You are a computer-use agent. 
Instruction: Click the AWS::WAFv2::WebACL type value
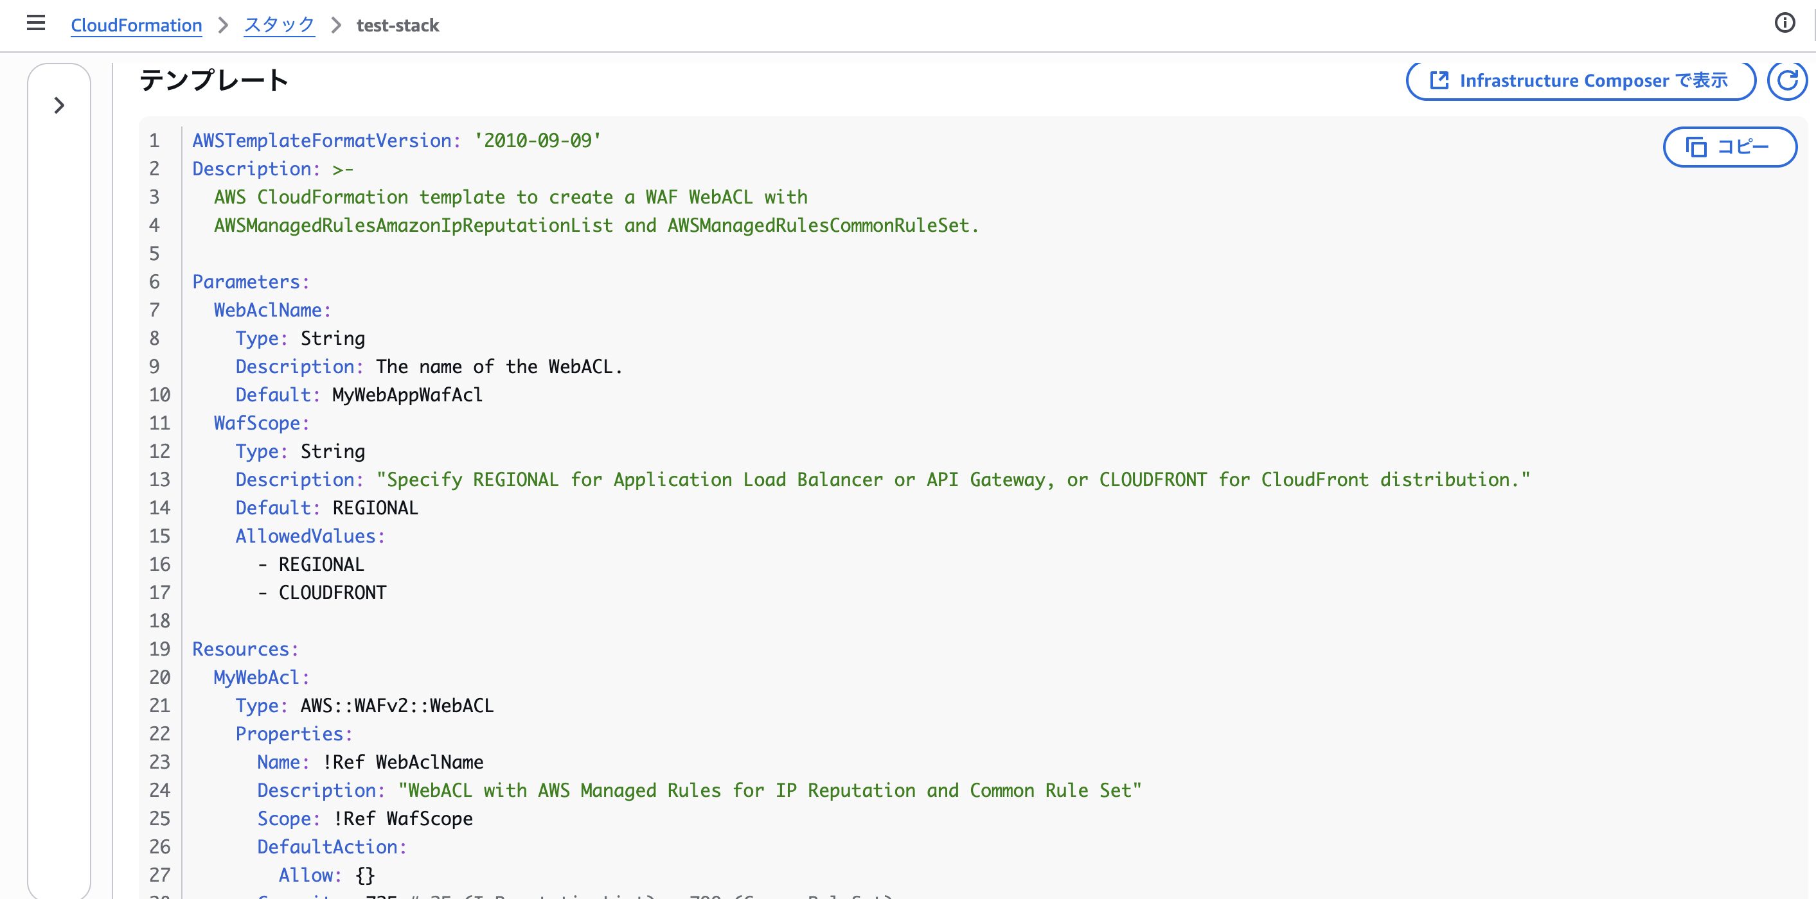click(397, 705)
